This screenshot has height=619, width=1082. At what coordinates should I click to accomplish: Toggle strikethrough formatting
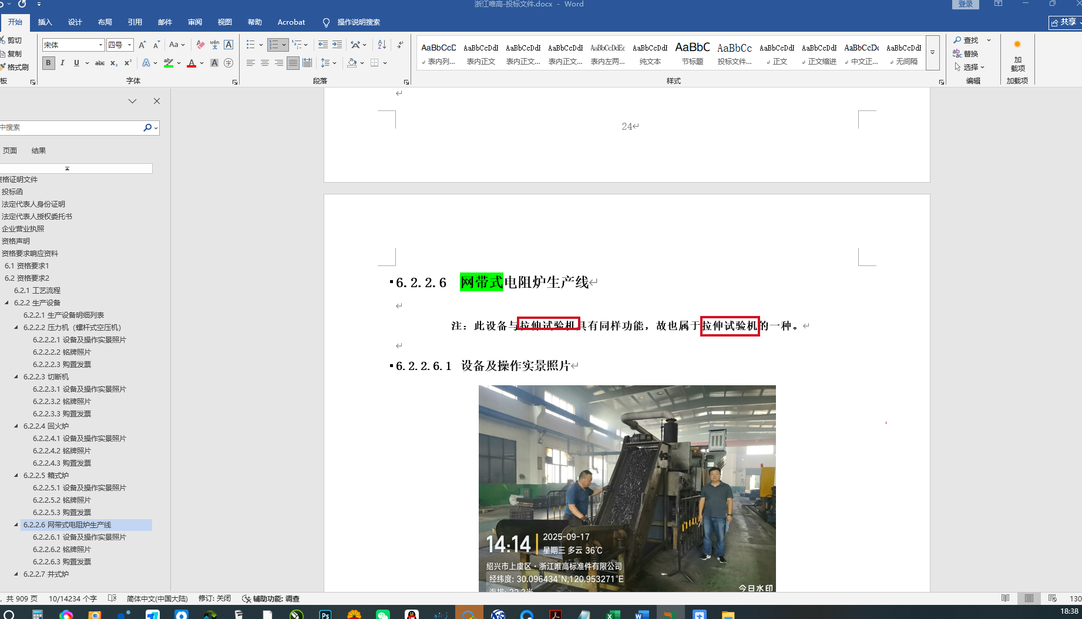[x=100, y=63]
